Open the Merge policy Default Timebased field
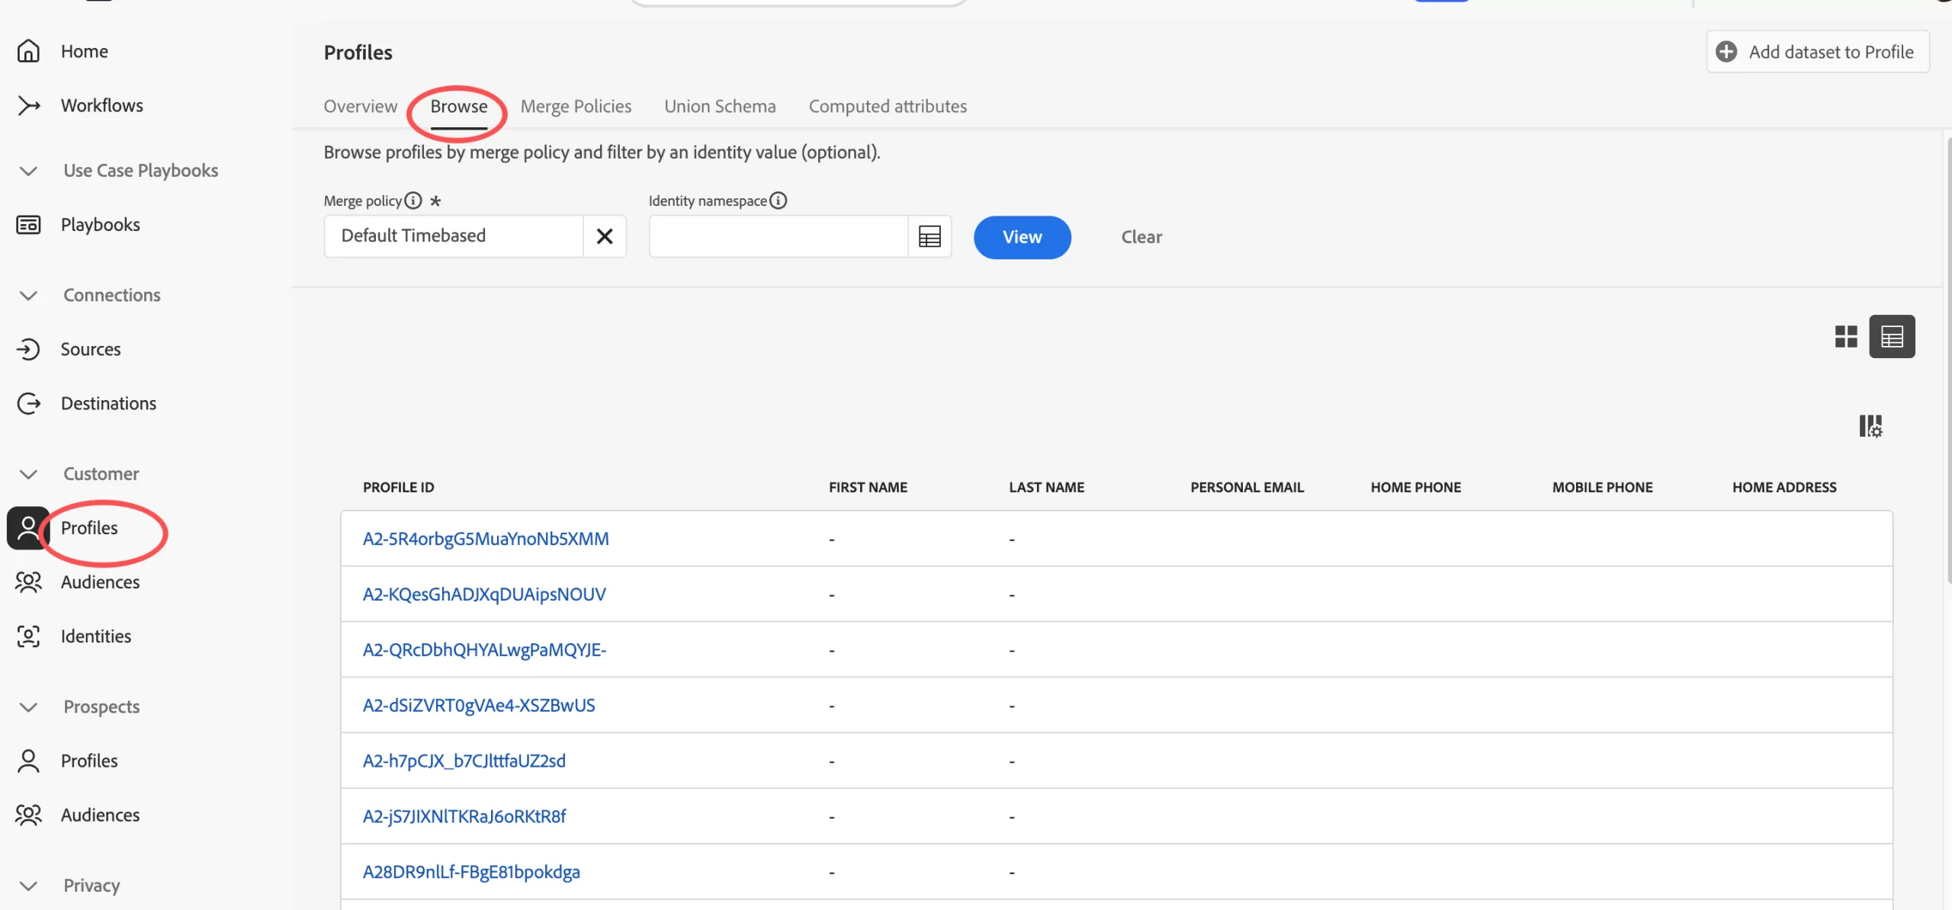This screenshot has width=1952, height=910. coord(454,236)
